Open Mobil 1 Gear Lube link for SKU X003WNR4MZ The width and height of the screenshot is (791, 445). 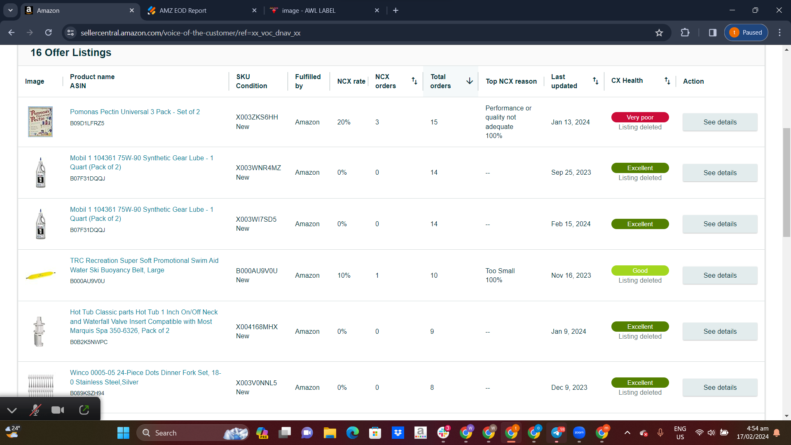click(142, 162)
